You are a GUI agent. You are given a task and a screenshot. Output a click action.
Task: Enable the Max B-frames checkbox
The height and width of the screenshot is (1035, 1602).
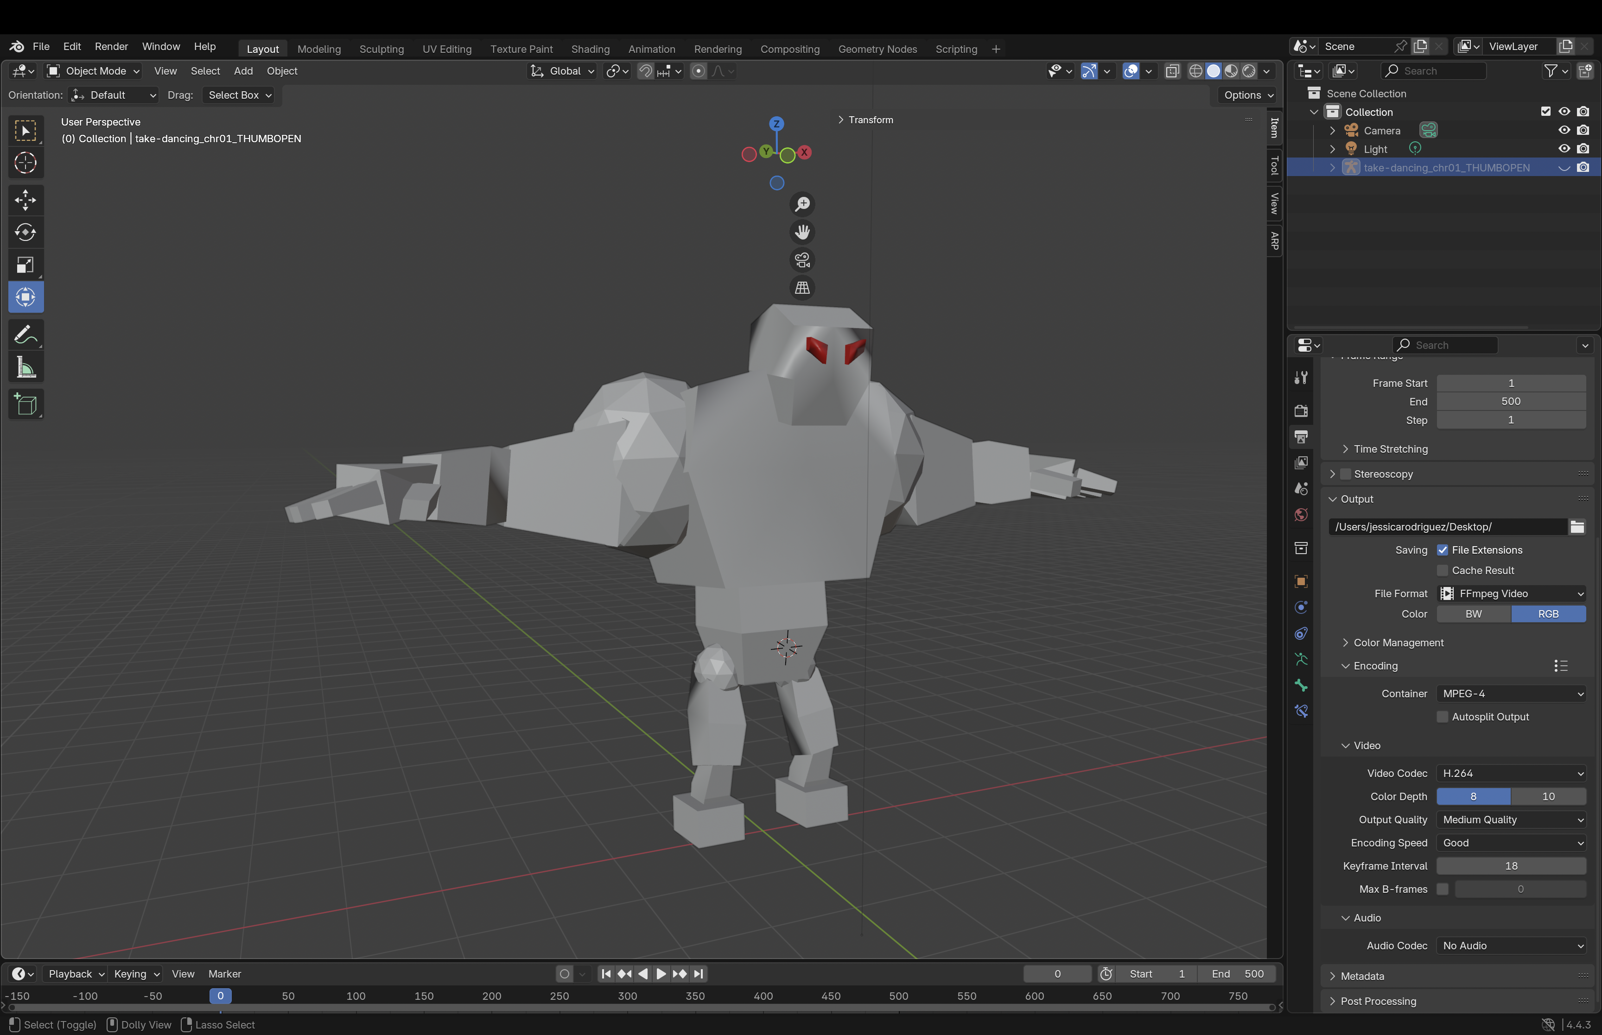(1442, 889)
